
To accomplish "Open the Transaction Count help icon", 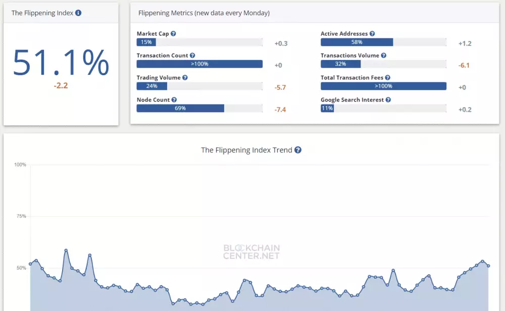I will [x=192, y=55].
